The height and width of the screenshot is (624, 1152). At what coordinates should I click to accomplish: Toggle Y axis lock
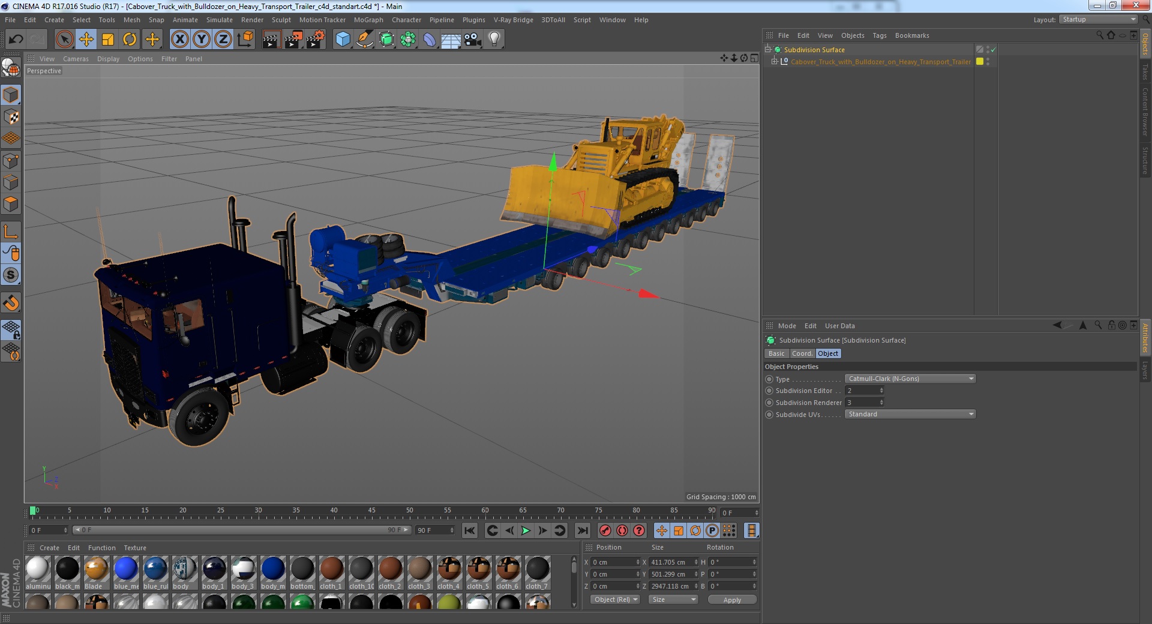(x=202, y=40)
